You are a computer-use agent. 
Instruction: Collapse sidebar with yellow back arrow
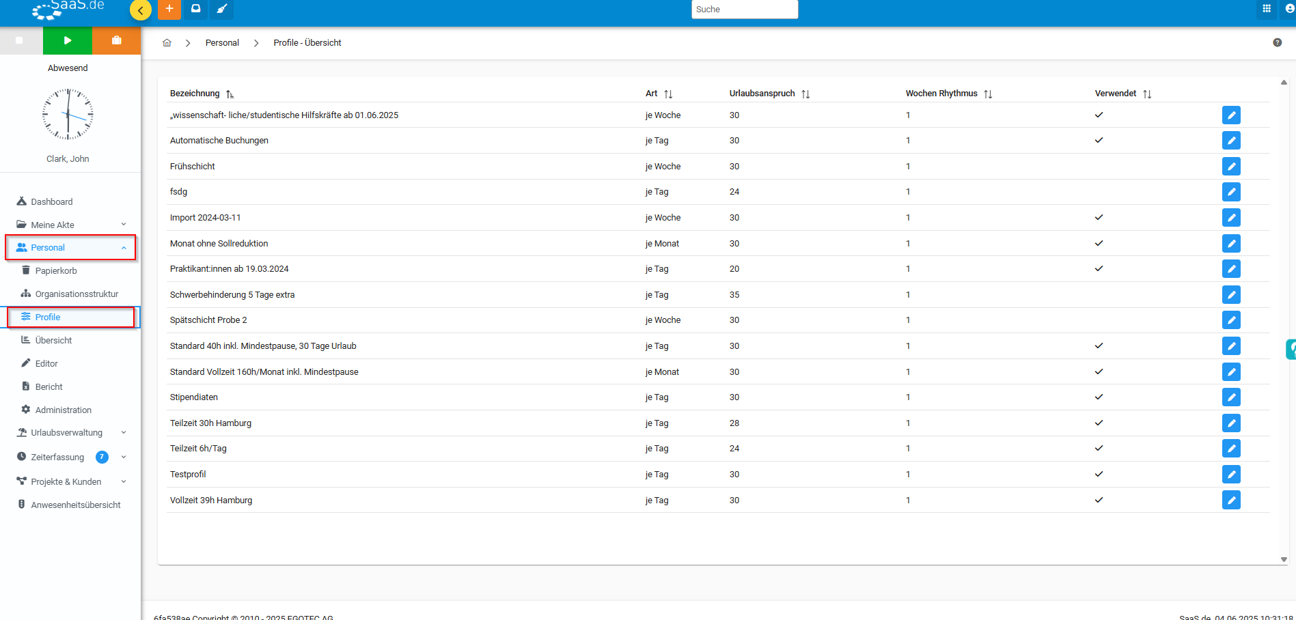pos(141,10)
